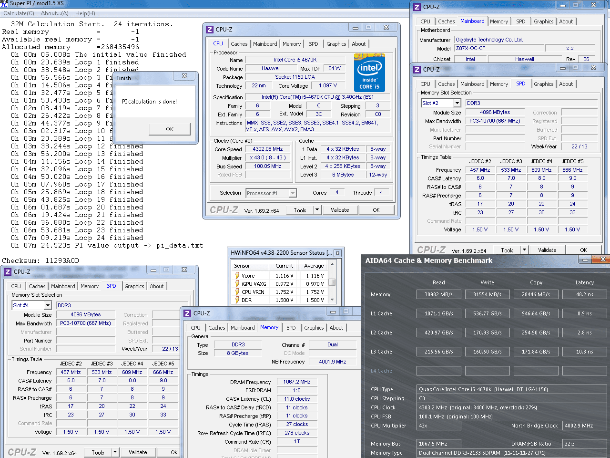Open About tab in CPU-Z Memory timings window
This screenshot has height=458, width=610.
[336, 328]
